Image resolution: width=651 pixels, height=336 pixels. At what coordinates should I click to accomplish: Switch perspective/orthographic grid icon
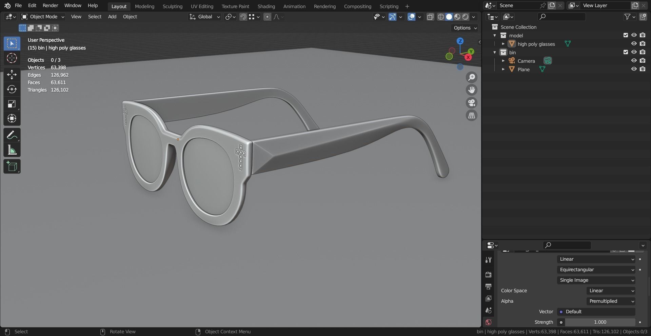472,116
